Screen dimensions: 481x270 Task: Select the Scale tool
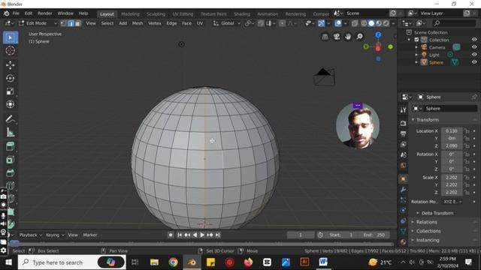pyautogui.click(x=10, y=91)
